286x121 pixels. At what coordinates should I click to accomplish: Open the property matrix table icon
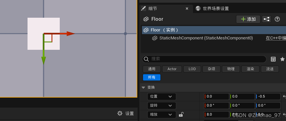pyautogui.click(x=273, y=59)
